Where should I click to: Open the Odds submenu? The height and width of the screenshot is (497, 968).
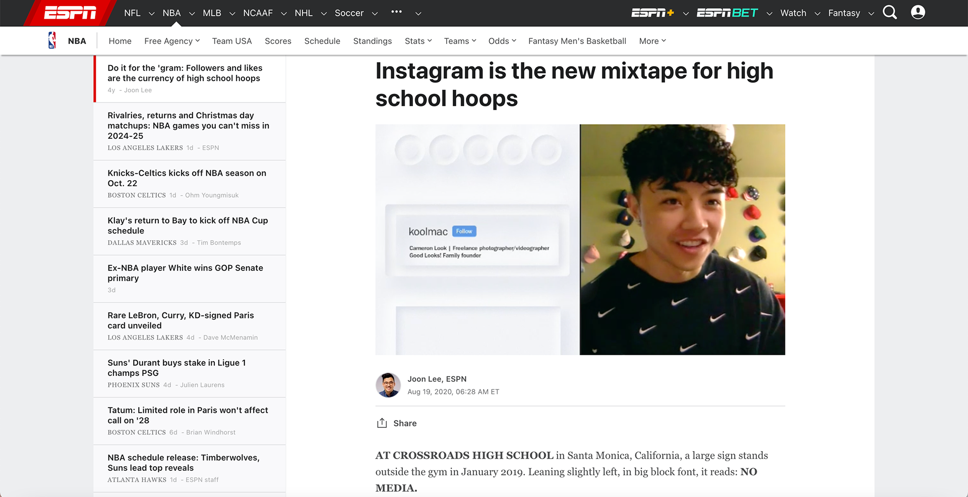tap(502, 41)
